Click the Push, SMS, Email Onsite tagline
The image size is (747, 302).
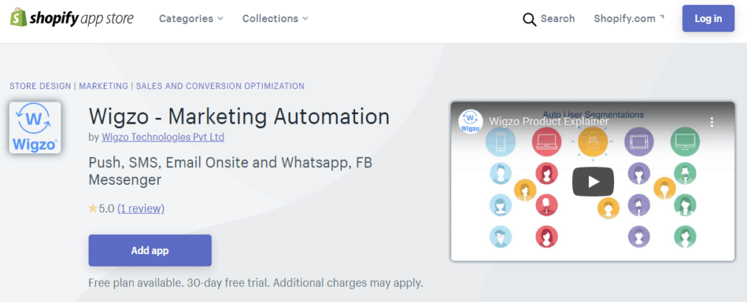coord(230,171)
